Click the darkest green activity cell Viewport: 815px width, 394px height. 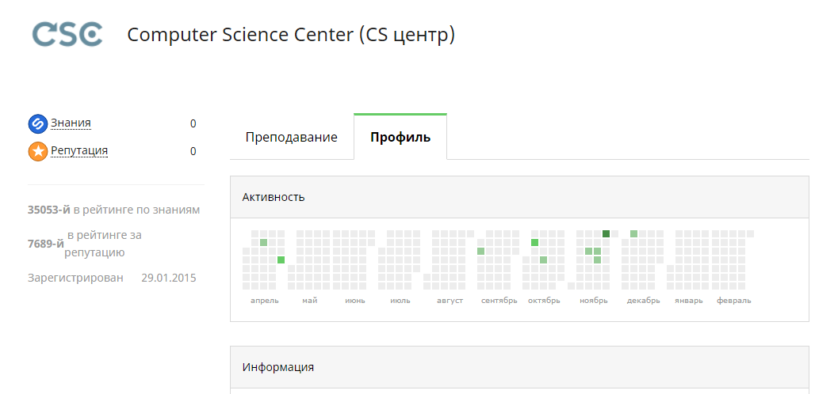point(606,233)
